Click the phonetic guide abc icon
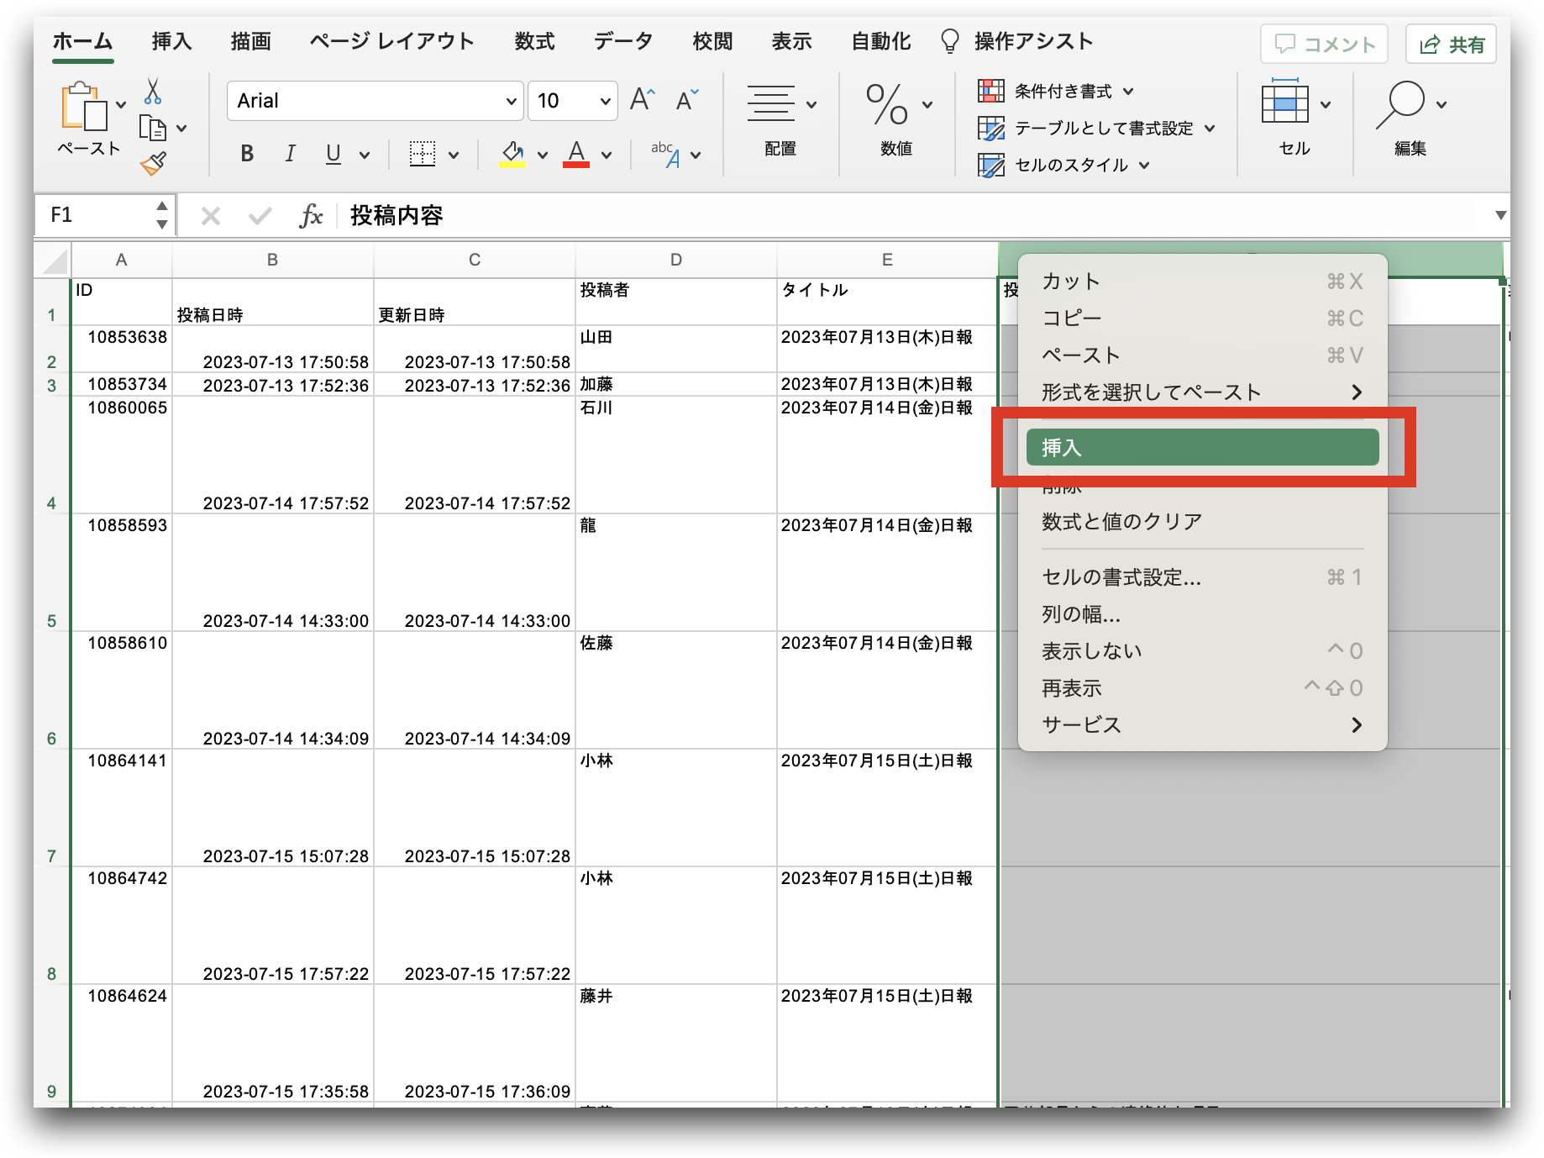This screenshot has width=1544, height=1158. click(x=666, y=154)
